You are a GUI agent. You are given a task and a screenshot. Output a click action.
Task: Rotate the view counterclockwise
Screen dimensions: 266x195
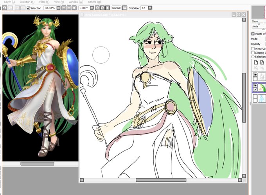[x=97, y=8]
